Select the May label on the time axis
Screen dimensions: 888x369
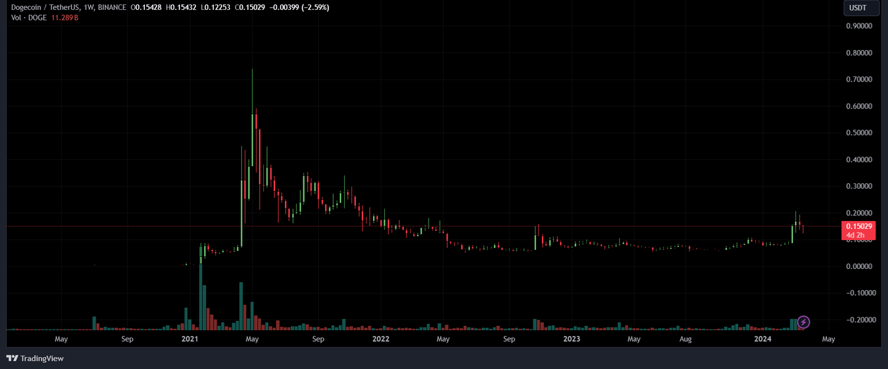pyautogui.click(x=60, y=339)
